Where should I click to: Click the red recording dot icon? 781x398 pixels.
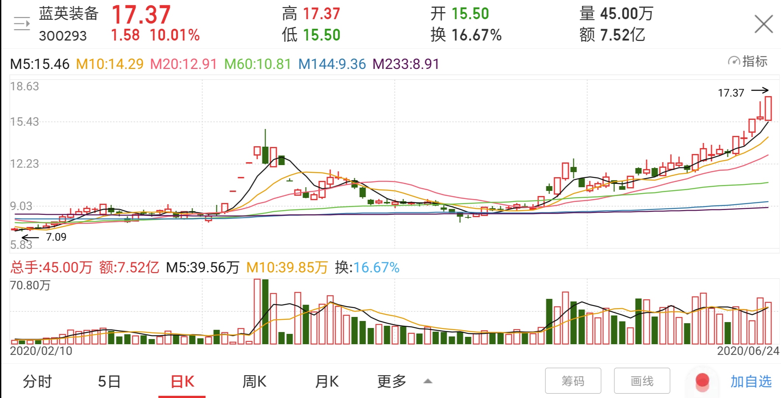pyautogui.click(x=702, y=381)
